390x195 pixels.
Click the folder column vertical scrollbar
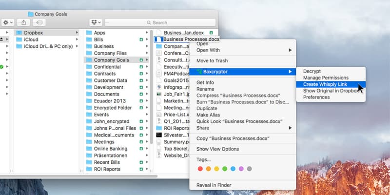pos(152,87)
